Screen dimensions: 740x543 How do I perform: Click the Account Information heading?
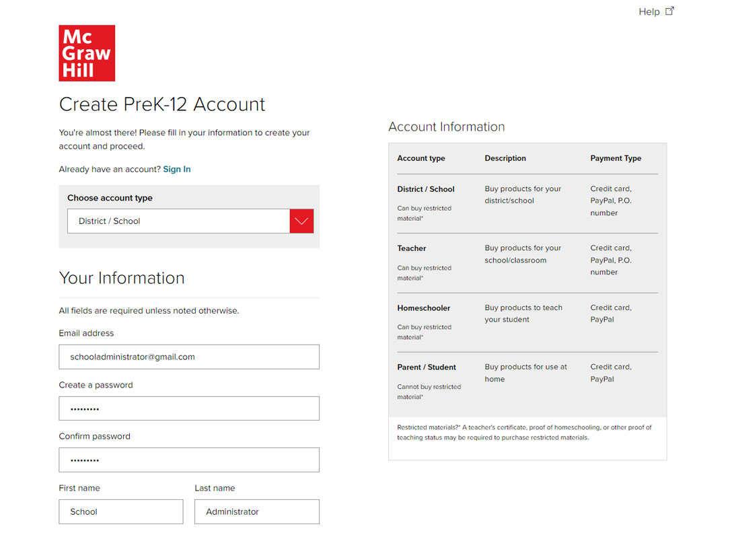[x=447, y=126]
